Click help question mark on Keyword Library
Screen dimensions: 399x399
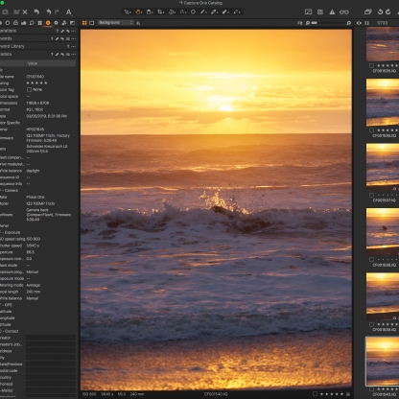[68, 46]
